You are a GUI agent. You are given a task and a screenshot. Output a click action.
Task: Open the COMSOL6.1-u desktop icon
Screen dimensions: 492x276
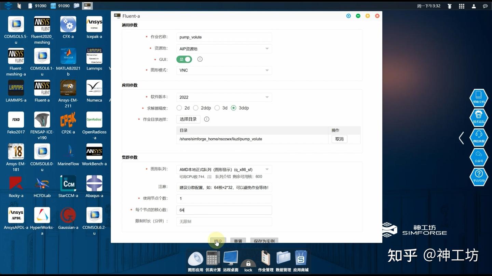point(42,56)
